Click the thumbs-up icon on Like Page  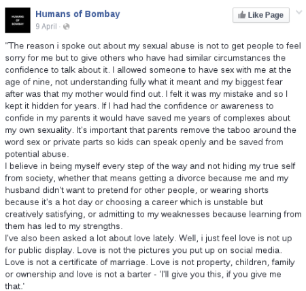tap(242, 15)
